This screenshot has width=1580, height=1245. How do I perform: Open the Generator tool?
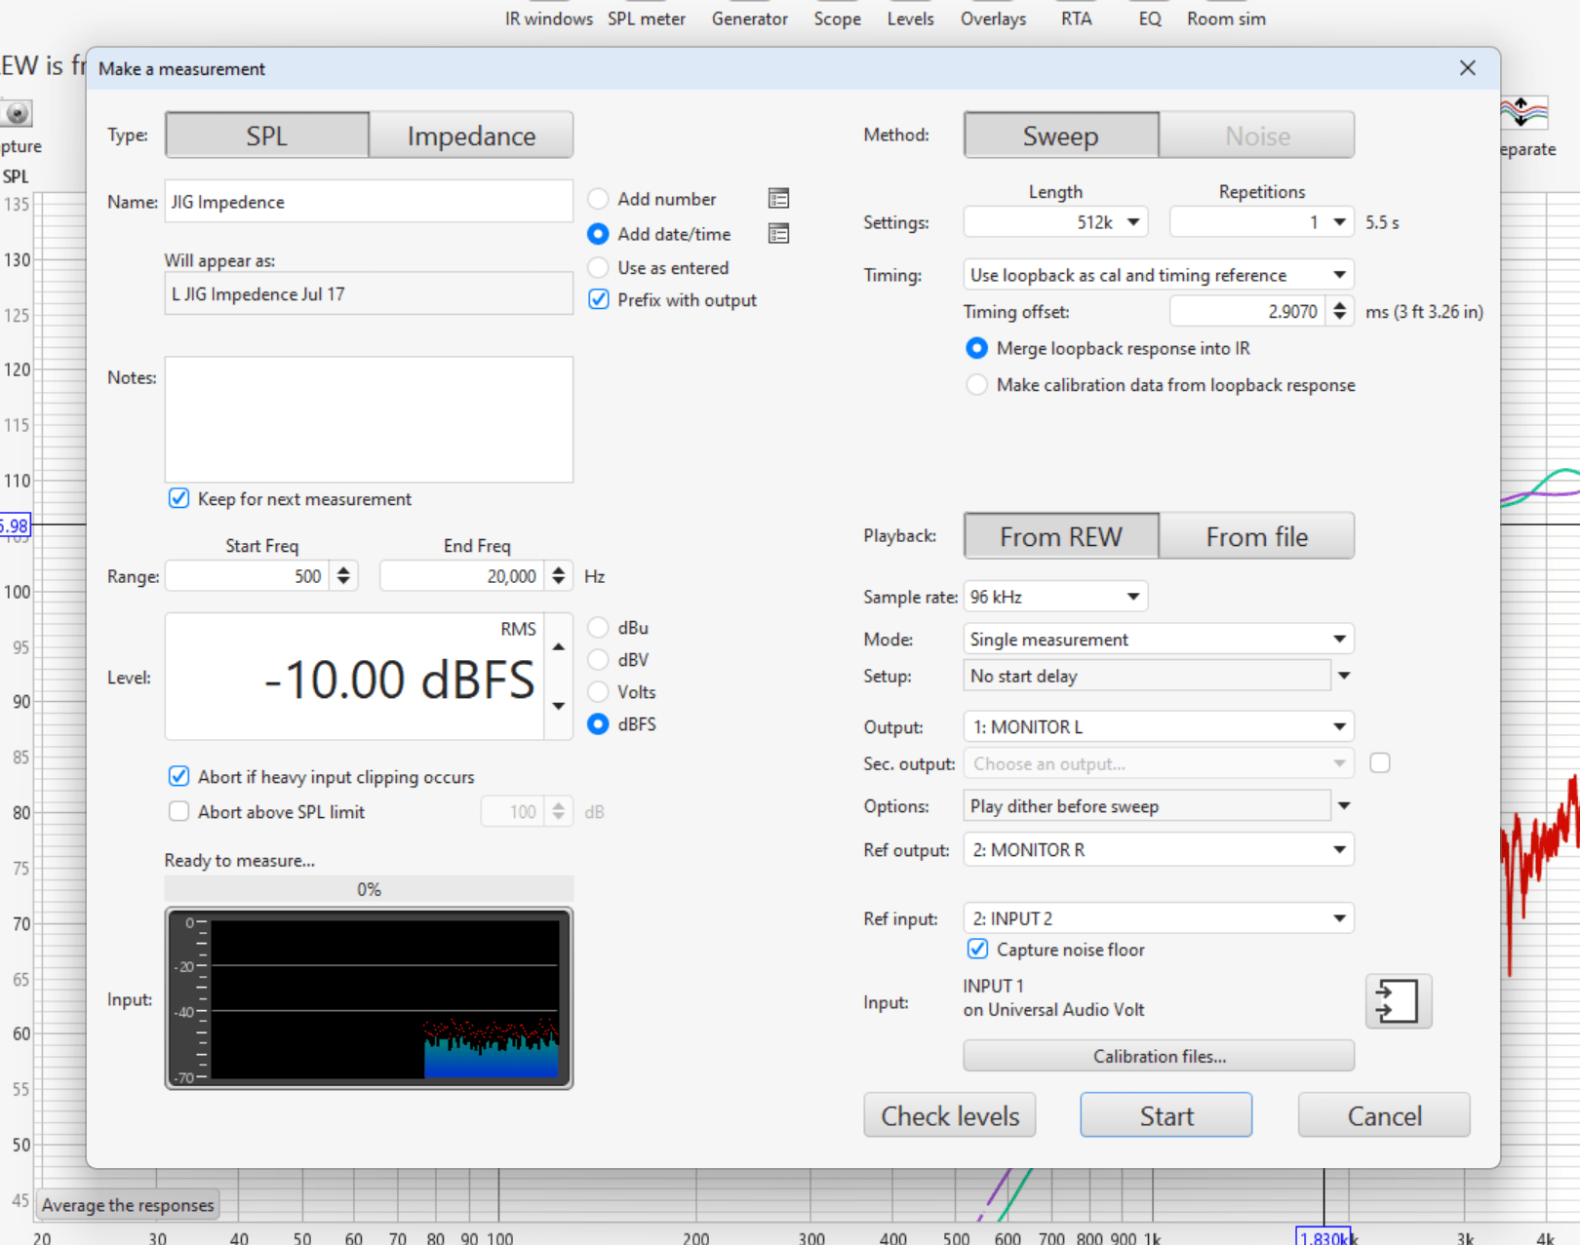point(750,19)
